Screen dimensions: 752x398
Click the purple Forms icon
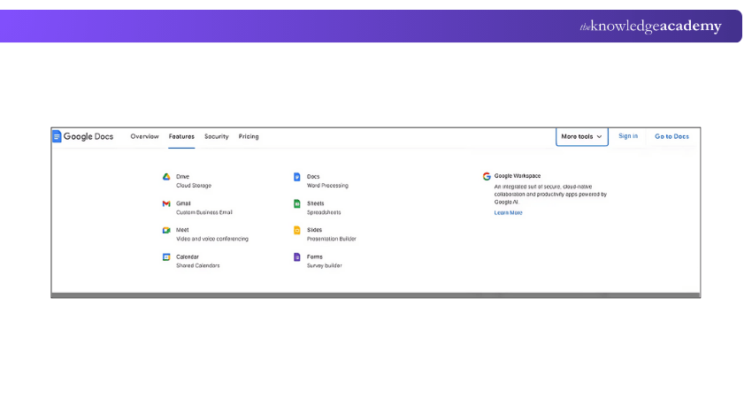tap(297, 257)
